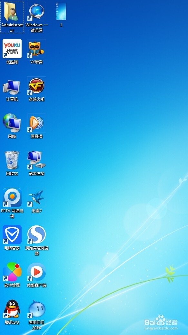Select the 阿里旺旺2014 icon
188x335 pixels.
(x=36, y=309)
